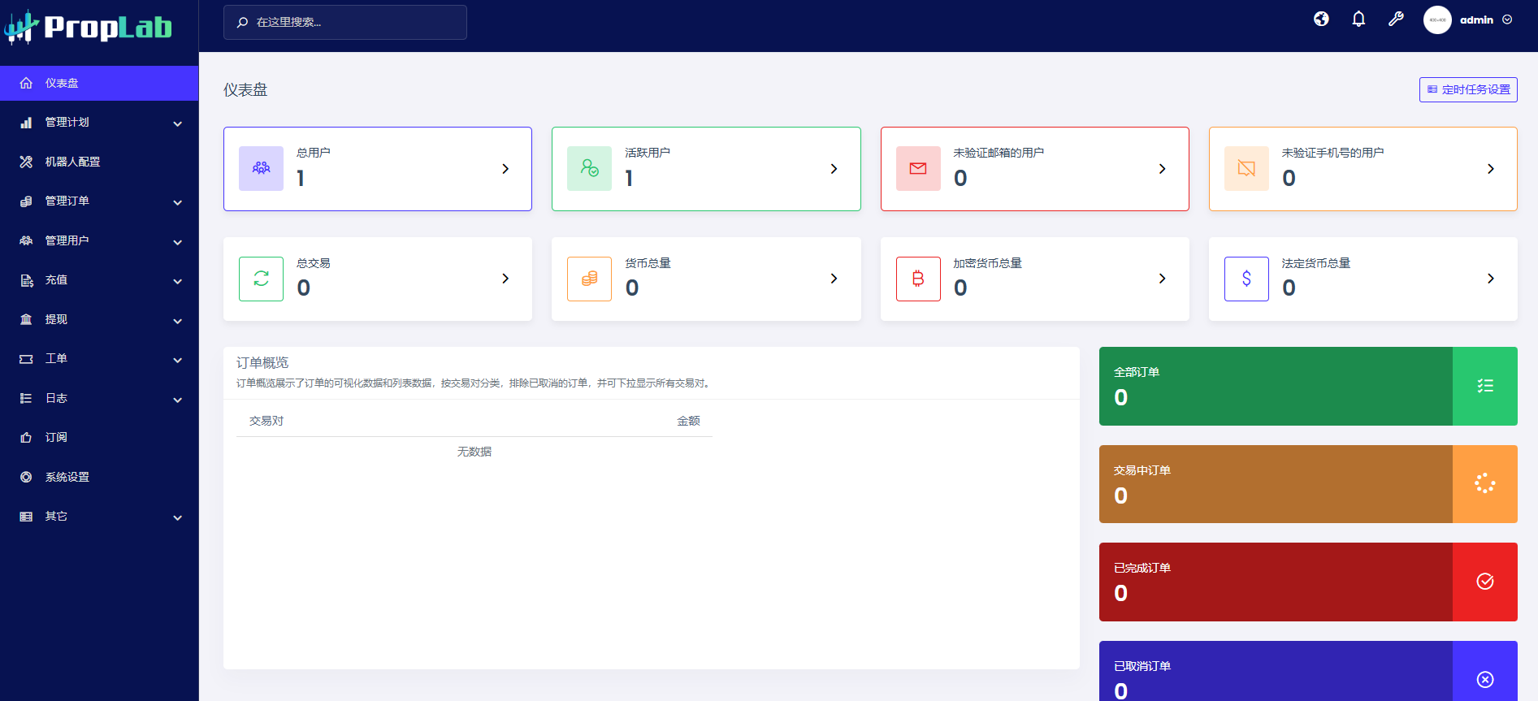This screenshot has height=701, width=1538.
Task: Go to 机器人配置 in sidebar
Action: pyautogui.click(x=73, y=162)
